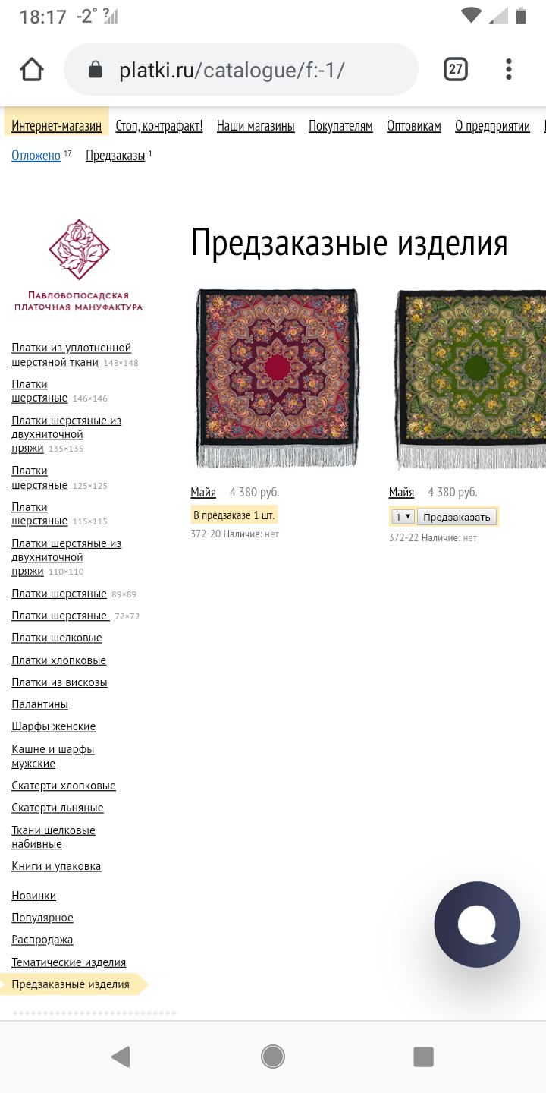Tap the green Майя shawl thumbnail
The image size is (546, 1093).
tap(470, 378)
